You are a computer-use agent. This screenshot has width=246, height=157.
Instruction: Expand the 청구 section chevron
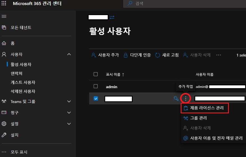click(69, 113)
